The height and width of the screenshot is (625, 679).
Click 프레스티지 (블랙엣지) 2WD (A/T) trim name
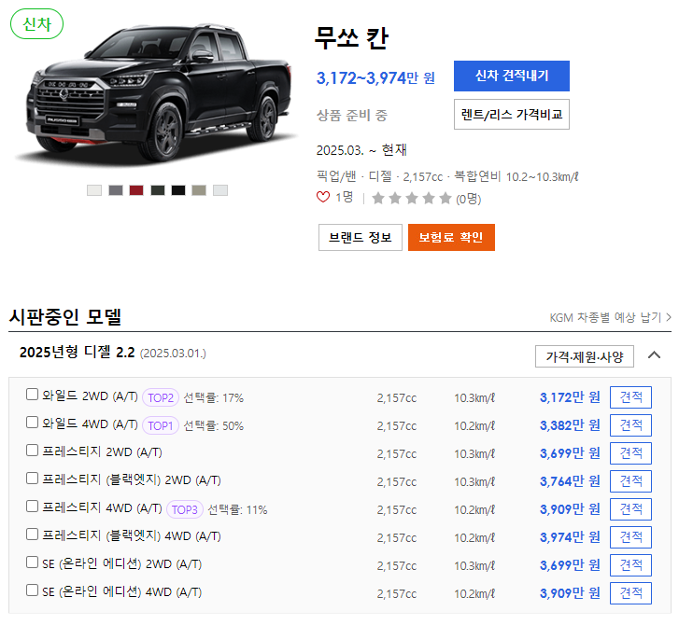[x=132, y=480]
